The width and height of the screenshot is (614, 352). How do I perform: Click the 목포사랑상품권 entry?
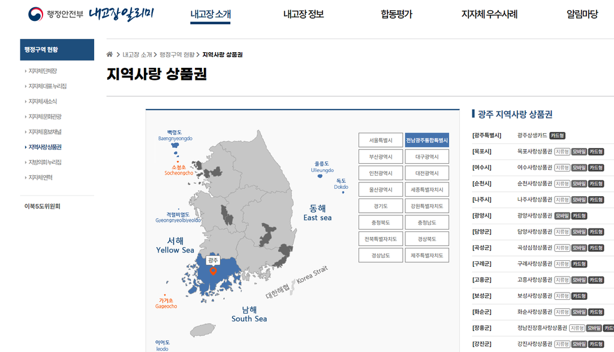pos(534,152)
